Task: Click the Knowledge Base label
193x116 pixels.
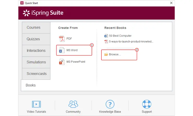Action: [110, 112]
